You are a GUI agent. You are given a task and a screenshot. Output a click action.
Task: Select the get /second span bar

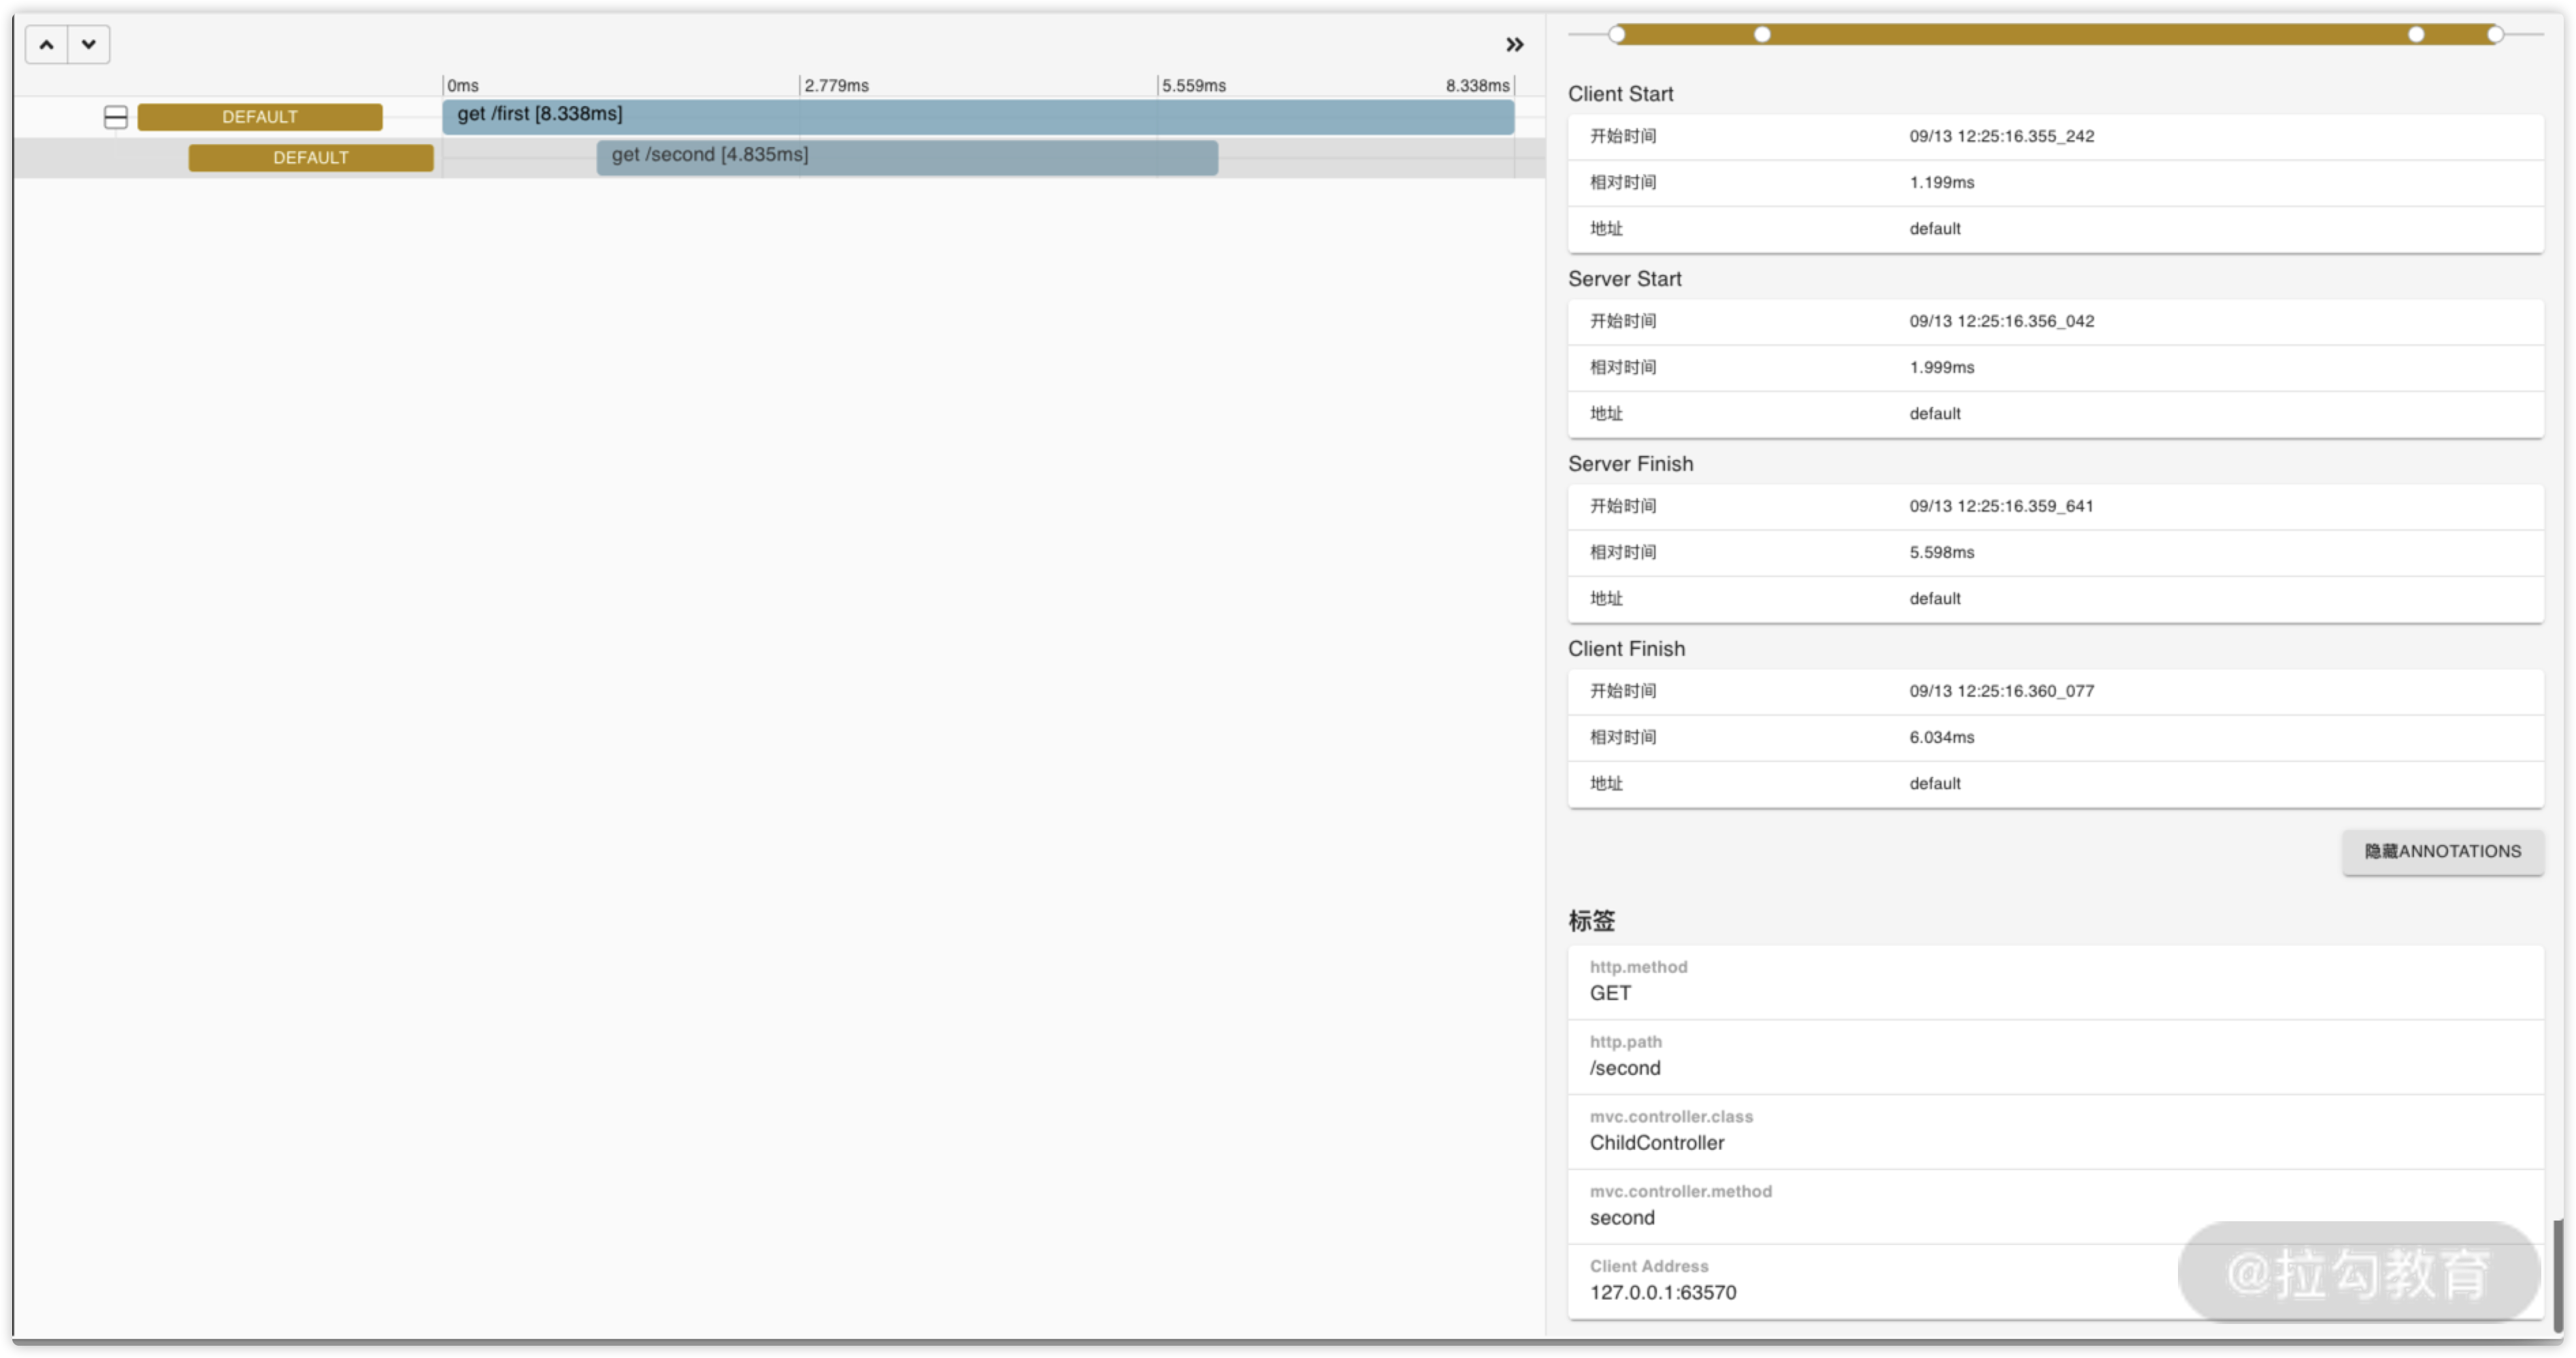click(x=906, y=157)
